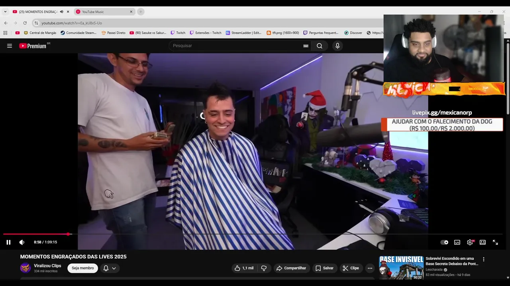Open Central de Mangás bookmark
The image size is (510, 286).
point(40,33)
